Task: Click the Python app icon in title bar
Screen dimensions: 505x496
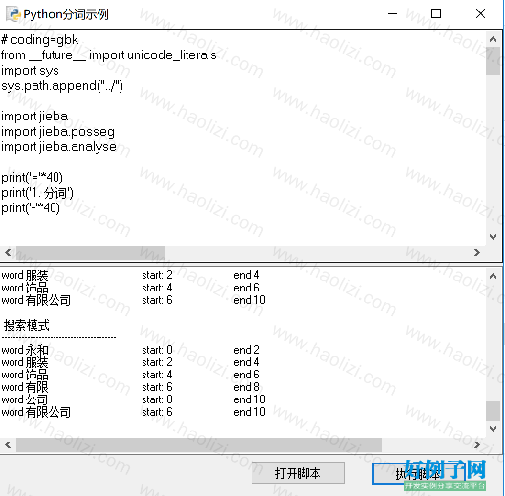Action: coord(13,14)
